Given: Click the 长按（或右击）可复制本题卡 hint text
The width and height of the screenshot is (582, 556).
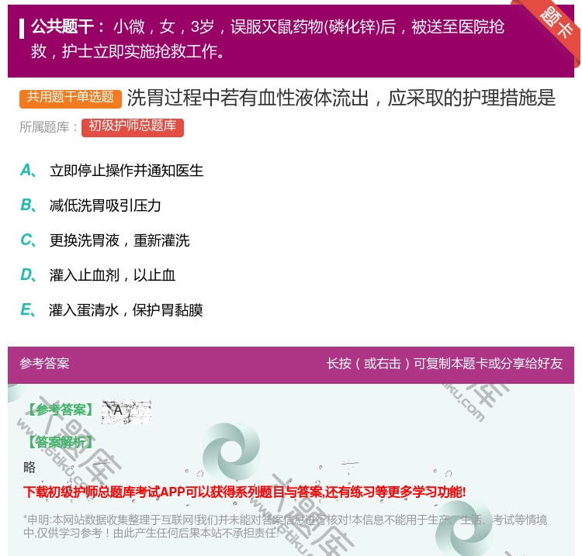Looking at the screenshot, I should (445, 364).
